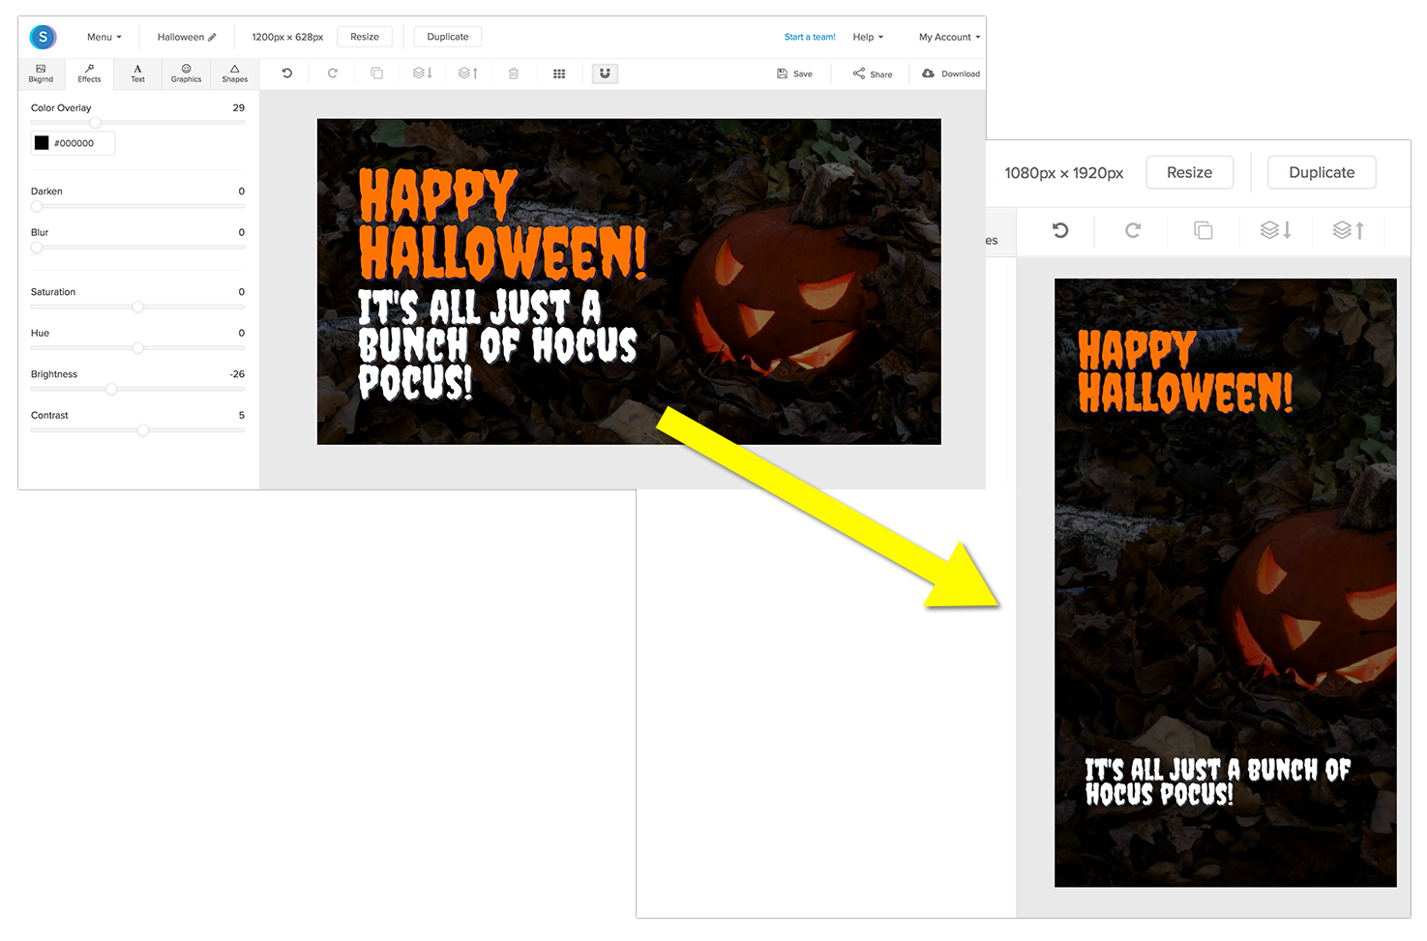This screenshot has height=941, width=1427.
Task: Click the Snappa logo icon
Action: (43, 37)
